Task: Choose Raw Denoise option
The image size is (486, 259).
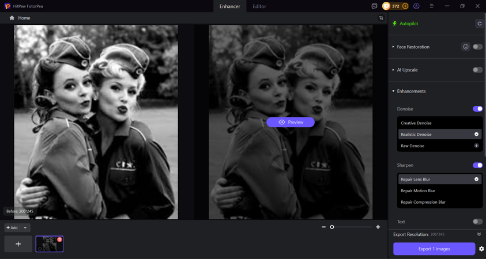Action: click(439, 146)
